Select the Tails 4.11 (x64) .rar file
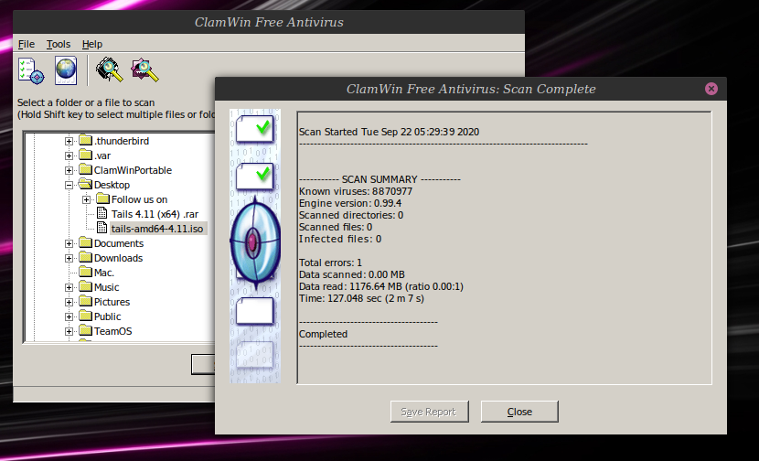 click(x=155, y=214)
